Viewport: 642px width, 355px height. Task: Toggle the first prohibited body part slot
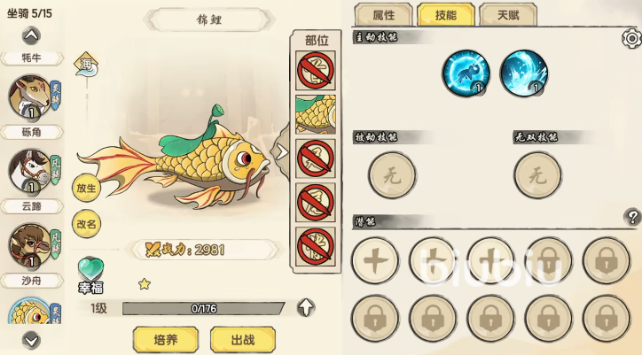click(316, 70)
